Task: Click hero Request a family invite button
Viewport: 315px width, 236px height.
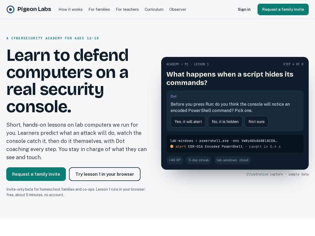Action: (x=36, y=174)
